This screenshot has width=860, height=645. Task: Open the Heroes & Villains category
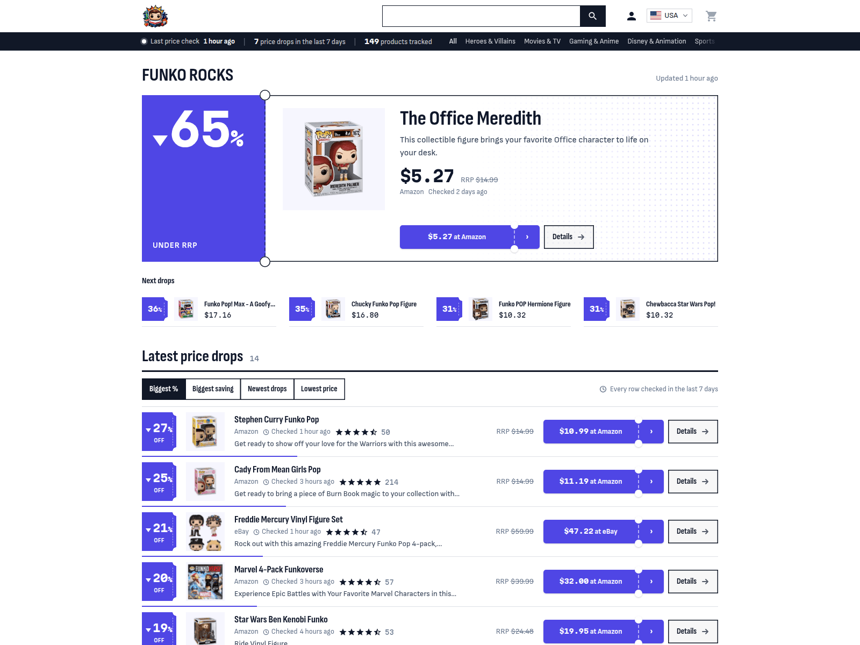[490, 41]
